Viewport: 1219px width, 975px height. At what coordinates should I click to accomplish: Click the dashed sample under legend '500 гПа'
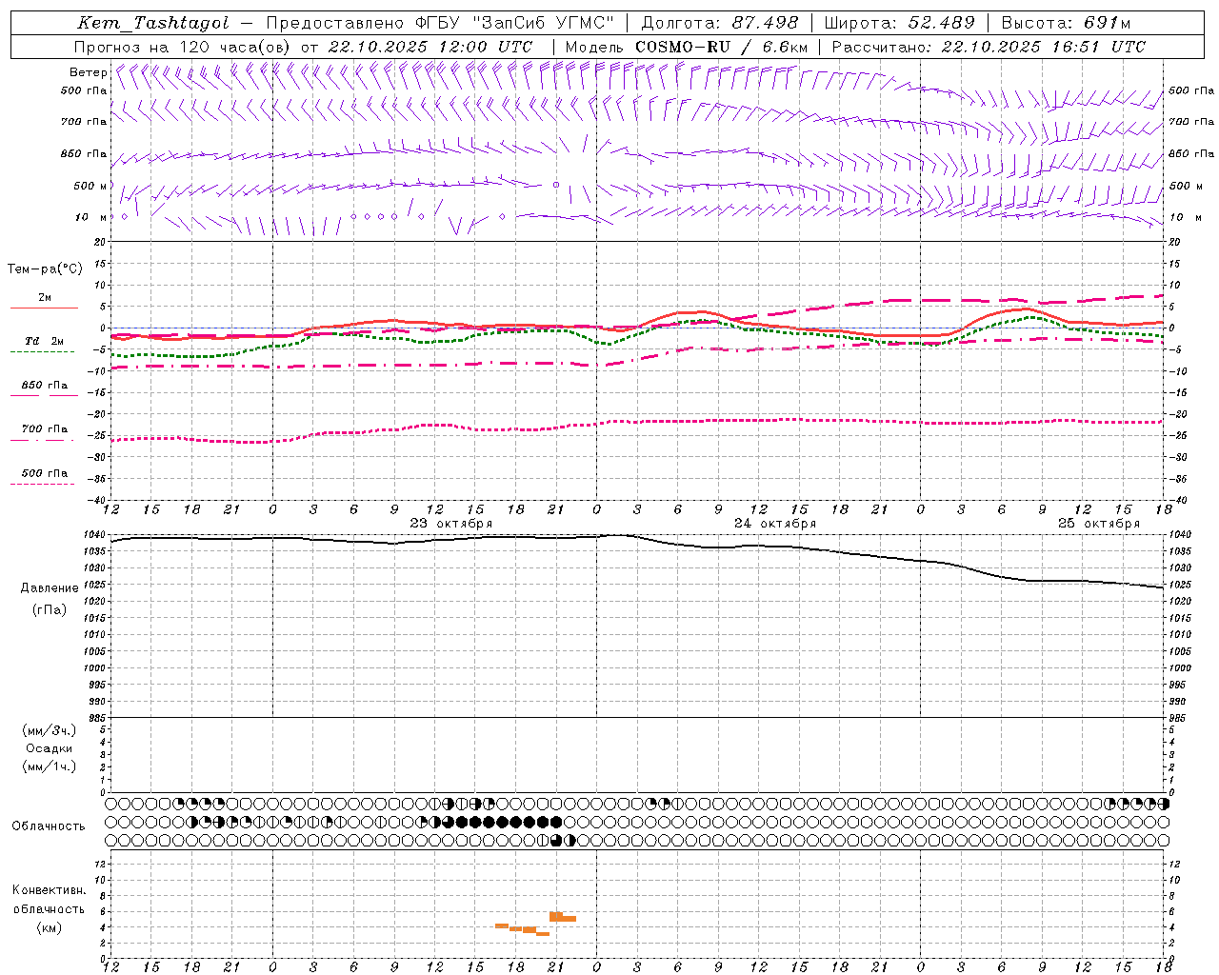tap(43, 485)
